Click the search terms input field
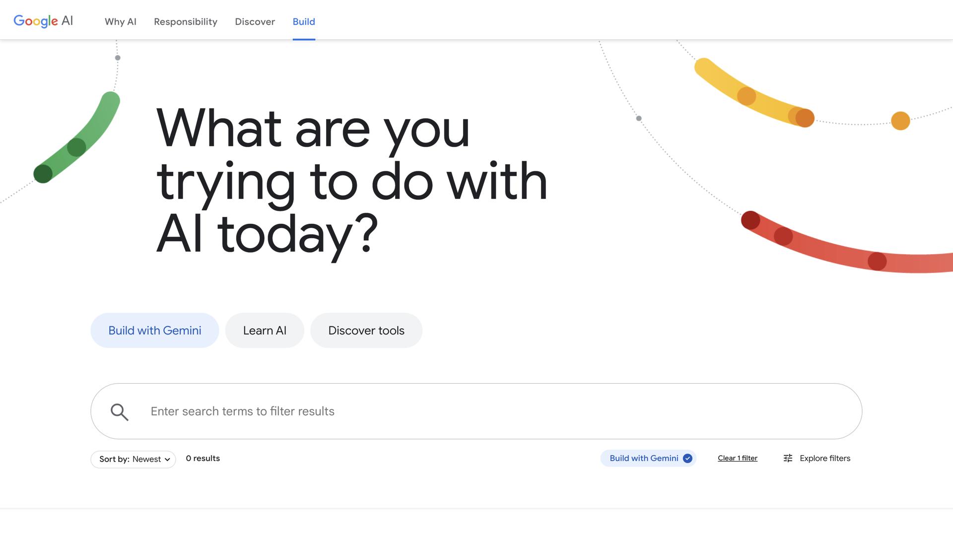The height and width of the screenshot is (536, 953). [x=347, y=411]
